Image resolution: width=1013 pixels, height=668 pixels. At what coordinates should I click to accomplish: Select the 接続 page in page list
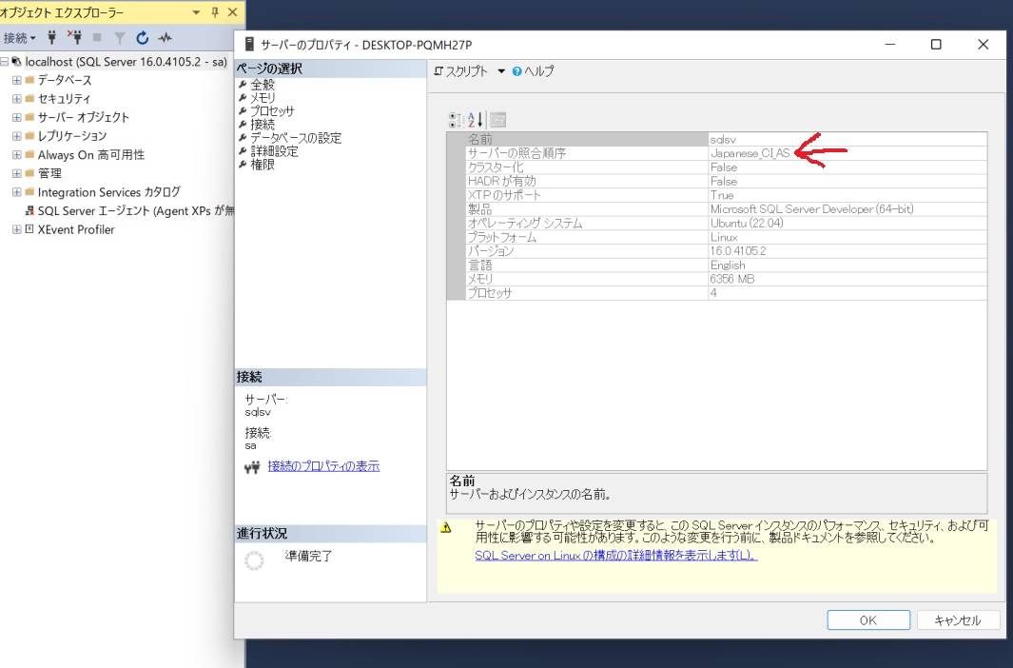point(263,125)
